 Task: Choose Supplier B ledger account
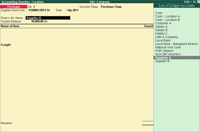coord(162,61)
